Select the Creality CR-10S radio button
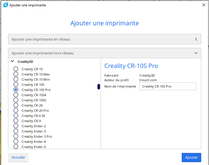 [16, 84]
